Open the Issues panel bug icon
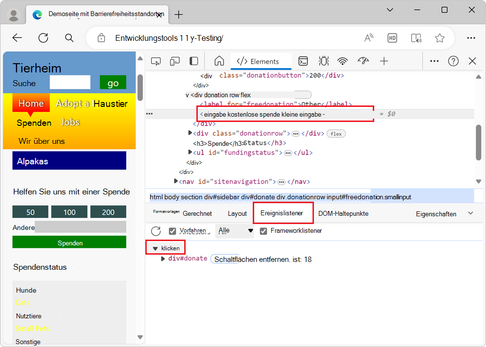This screenshot has height=347, width=486. (x=323, y=61)
